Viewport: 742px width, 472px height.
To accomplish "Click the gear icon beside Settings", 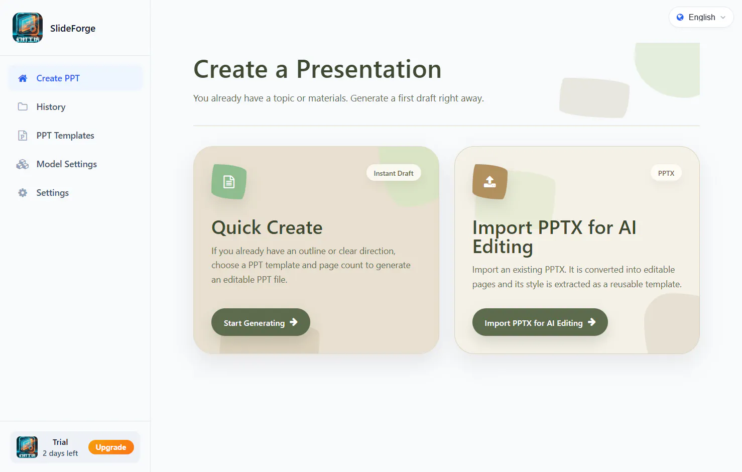I will 23,193.
